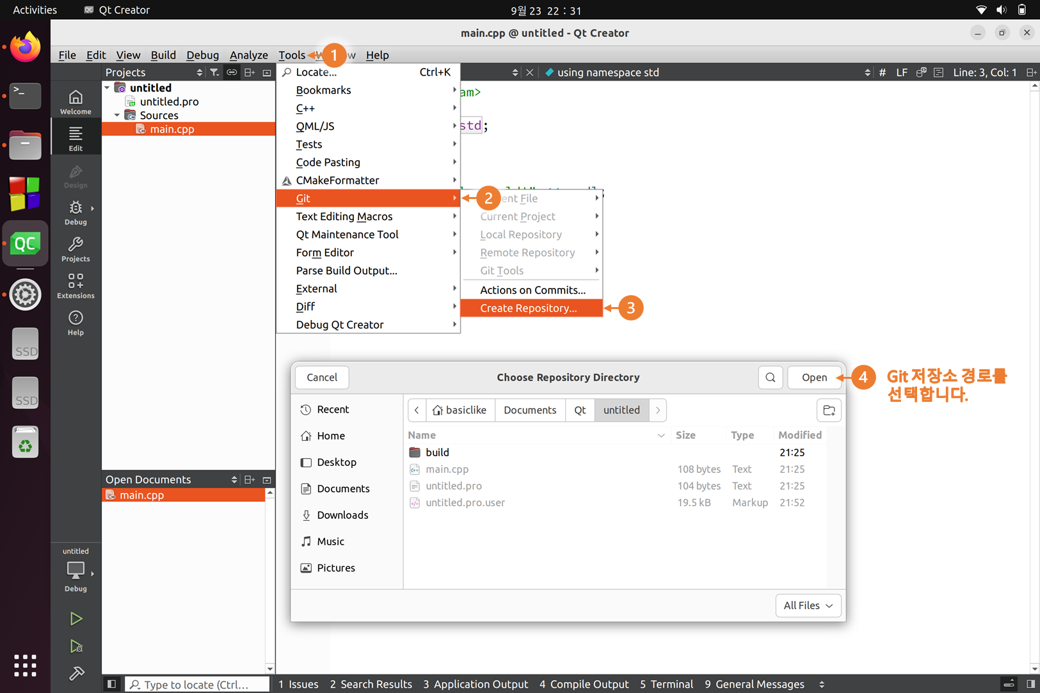Go to basiclike home breadcrumb
The width and height of the screenshot is (1040, 693).
pyautogui.click(x=460, y=410)
